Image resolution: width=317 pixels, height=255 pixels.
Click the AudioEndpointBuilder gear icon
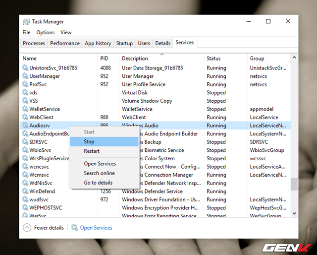pyautogui.click(x=25, y=133)
